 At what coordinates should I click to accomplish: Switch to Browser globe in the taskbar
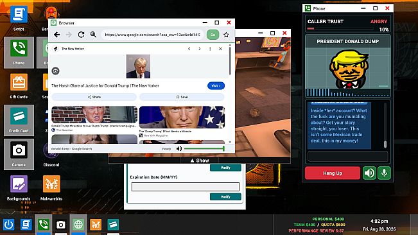[x=78, y=224]
